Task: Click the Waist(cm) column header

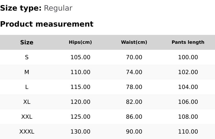Action: [134, 42]
